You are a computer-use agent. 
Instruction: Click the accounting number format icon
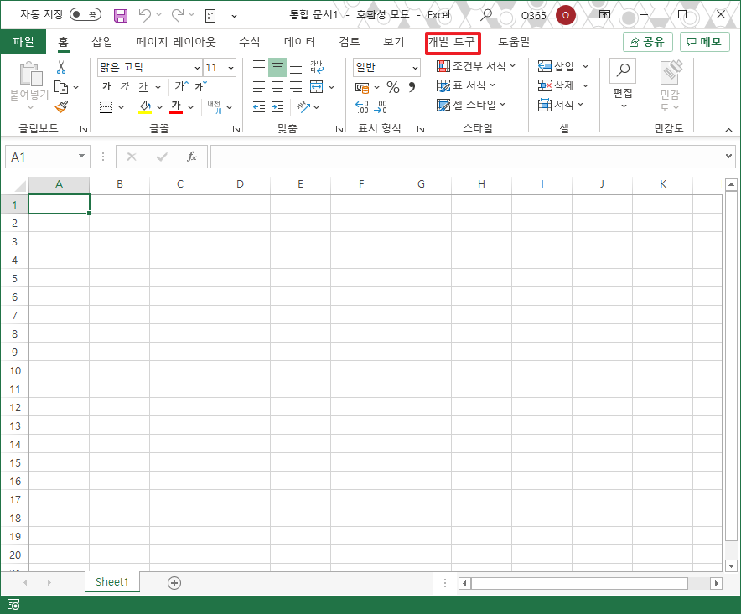(x=362, y=87)
